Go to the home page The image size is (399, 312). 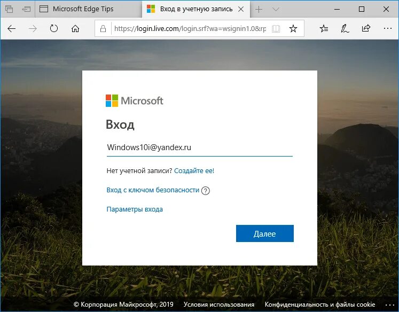pyautogui.click(x=75, y=28)
